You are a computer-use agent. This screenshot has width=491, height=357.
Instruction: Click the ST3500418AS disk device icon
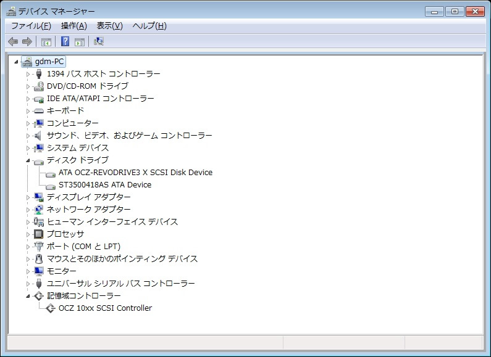(51, 187)
